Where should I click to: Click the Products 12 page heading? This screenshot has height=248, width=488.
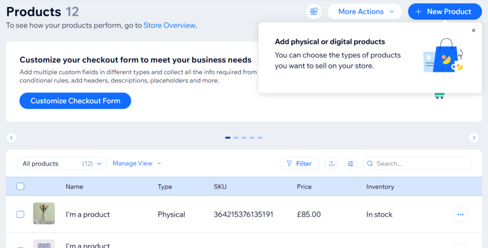pyautogui.click(x=43, y=12)
